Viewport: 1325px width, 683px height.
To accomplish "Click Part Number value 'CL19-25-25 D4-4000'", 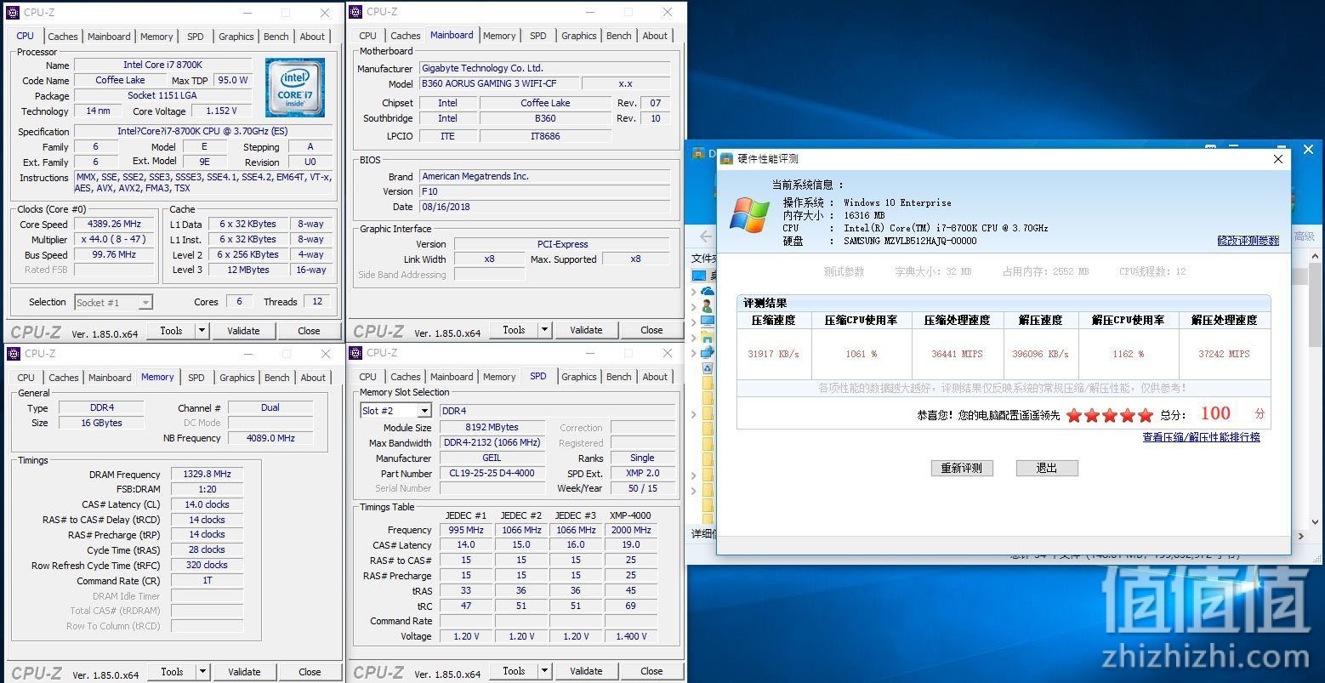I will tap(492, 474).
